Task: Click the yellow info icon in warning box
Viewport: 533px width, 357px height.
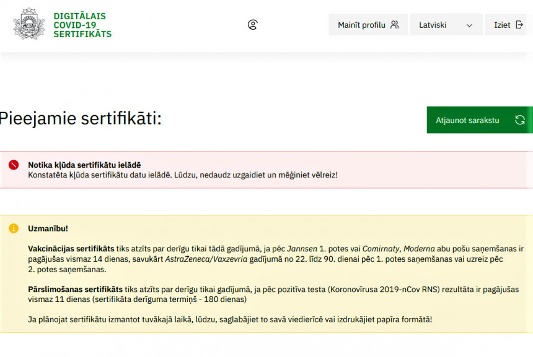Action: 14,229
